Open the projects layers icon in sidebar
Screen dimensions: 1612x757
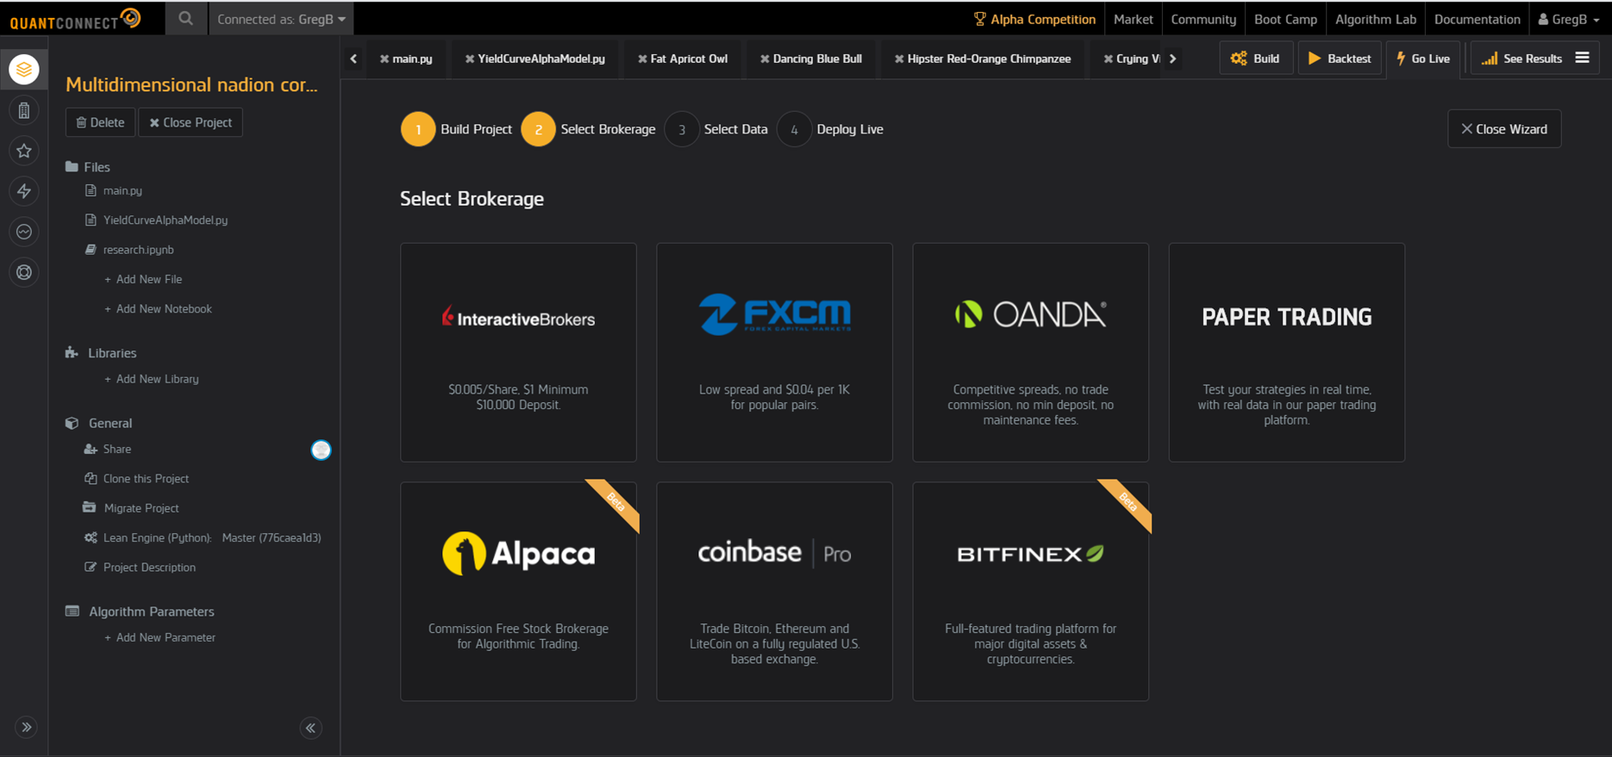click(24, 70)
